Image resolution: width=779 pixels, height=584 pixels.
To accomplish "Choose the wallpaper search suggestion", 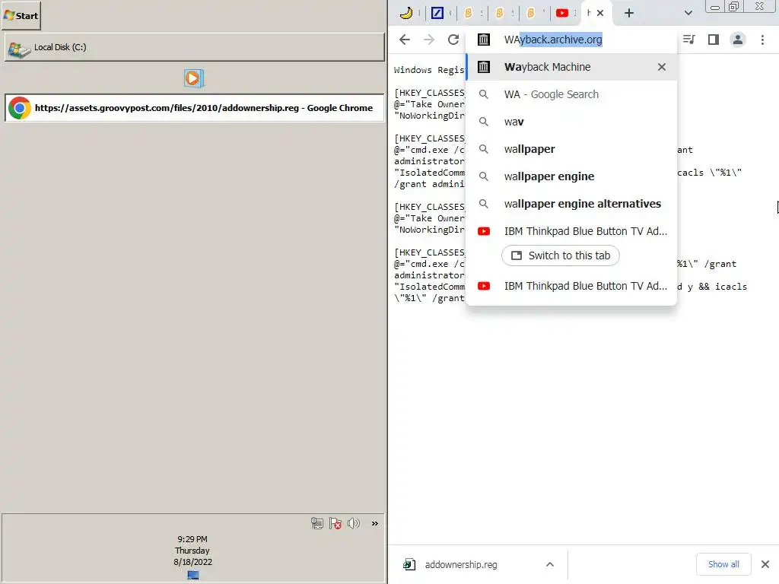I will click(571, 149).
